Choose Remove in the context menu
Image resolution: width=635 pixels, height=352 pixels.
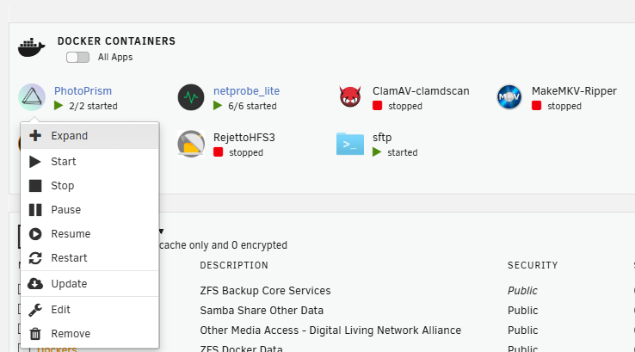(89, 334)
